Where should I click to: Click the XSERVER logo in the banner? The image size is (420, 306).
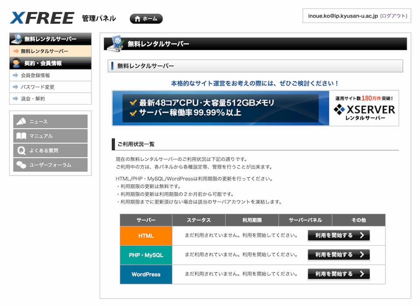point(364,109)
